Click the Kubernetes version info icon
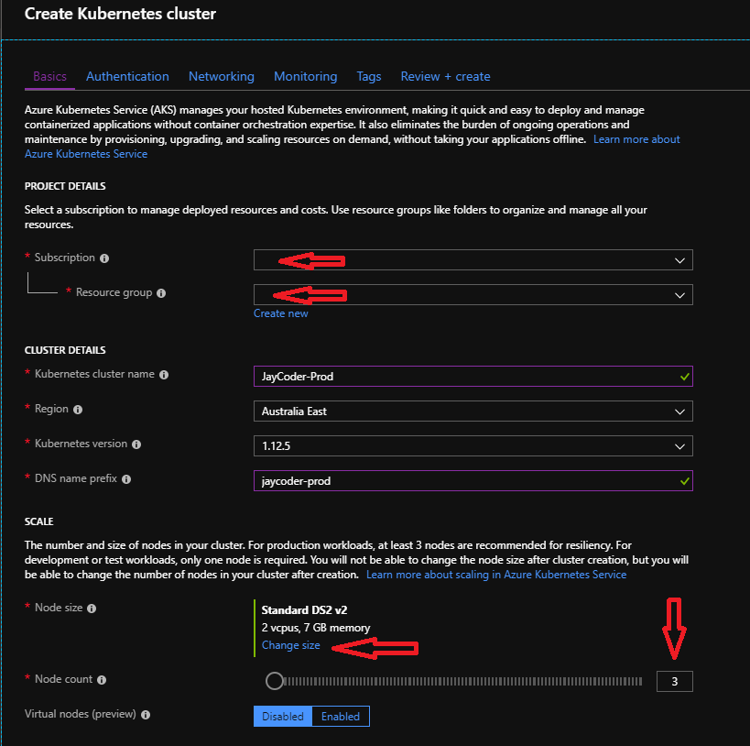This screenshot has height=746, width=750. tap(136, 444)
